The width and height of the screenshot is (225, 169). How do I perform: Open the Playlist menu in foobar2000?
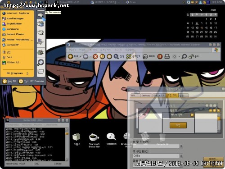[x=38, y=125]
